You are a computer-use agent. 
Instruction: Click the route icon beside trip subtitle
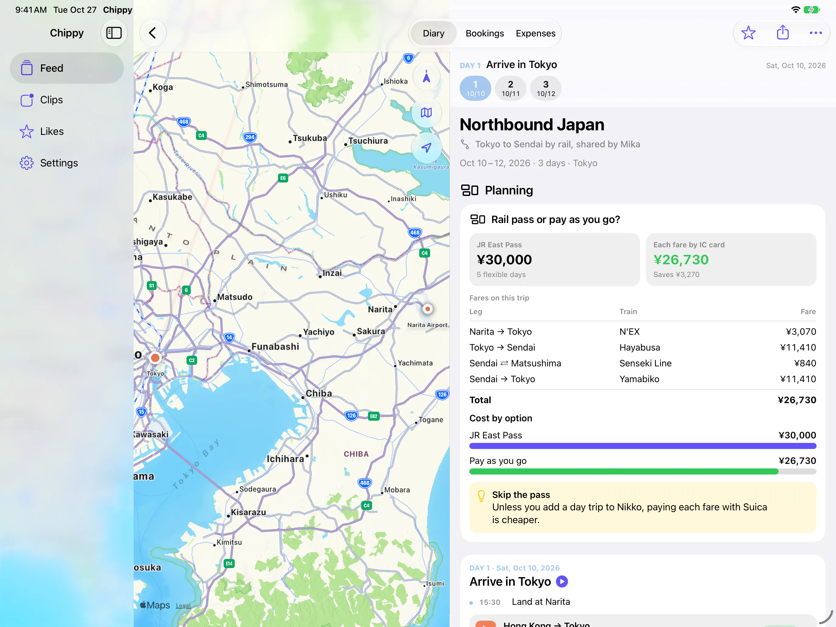pos(465,144)
